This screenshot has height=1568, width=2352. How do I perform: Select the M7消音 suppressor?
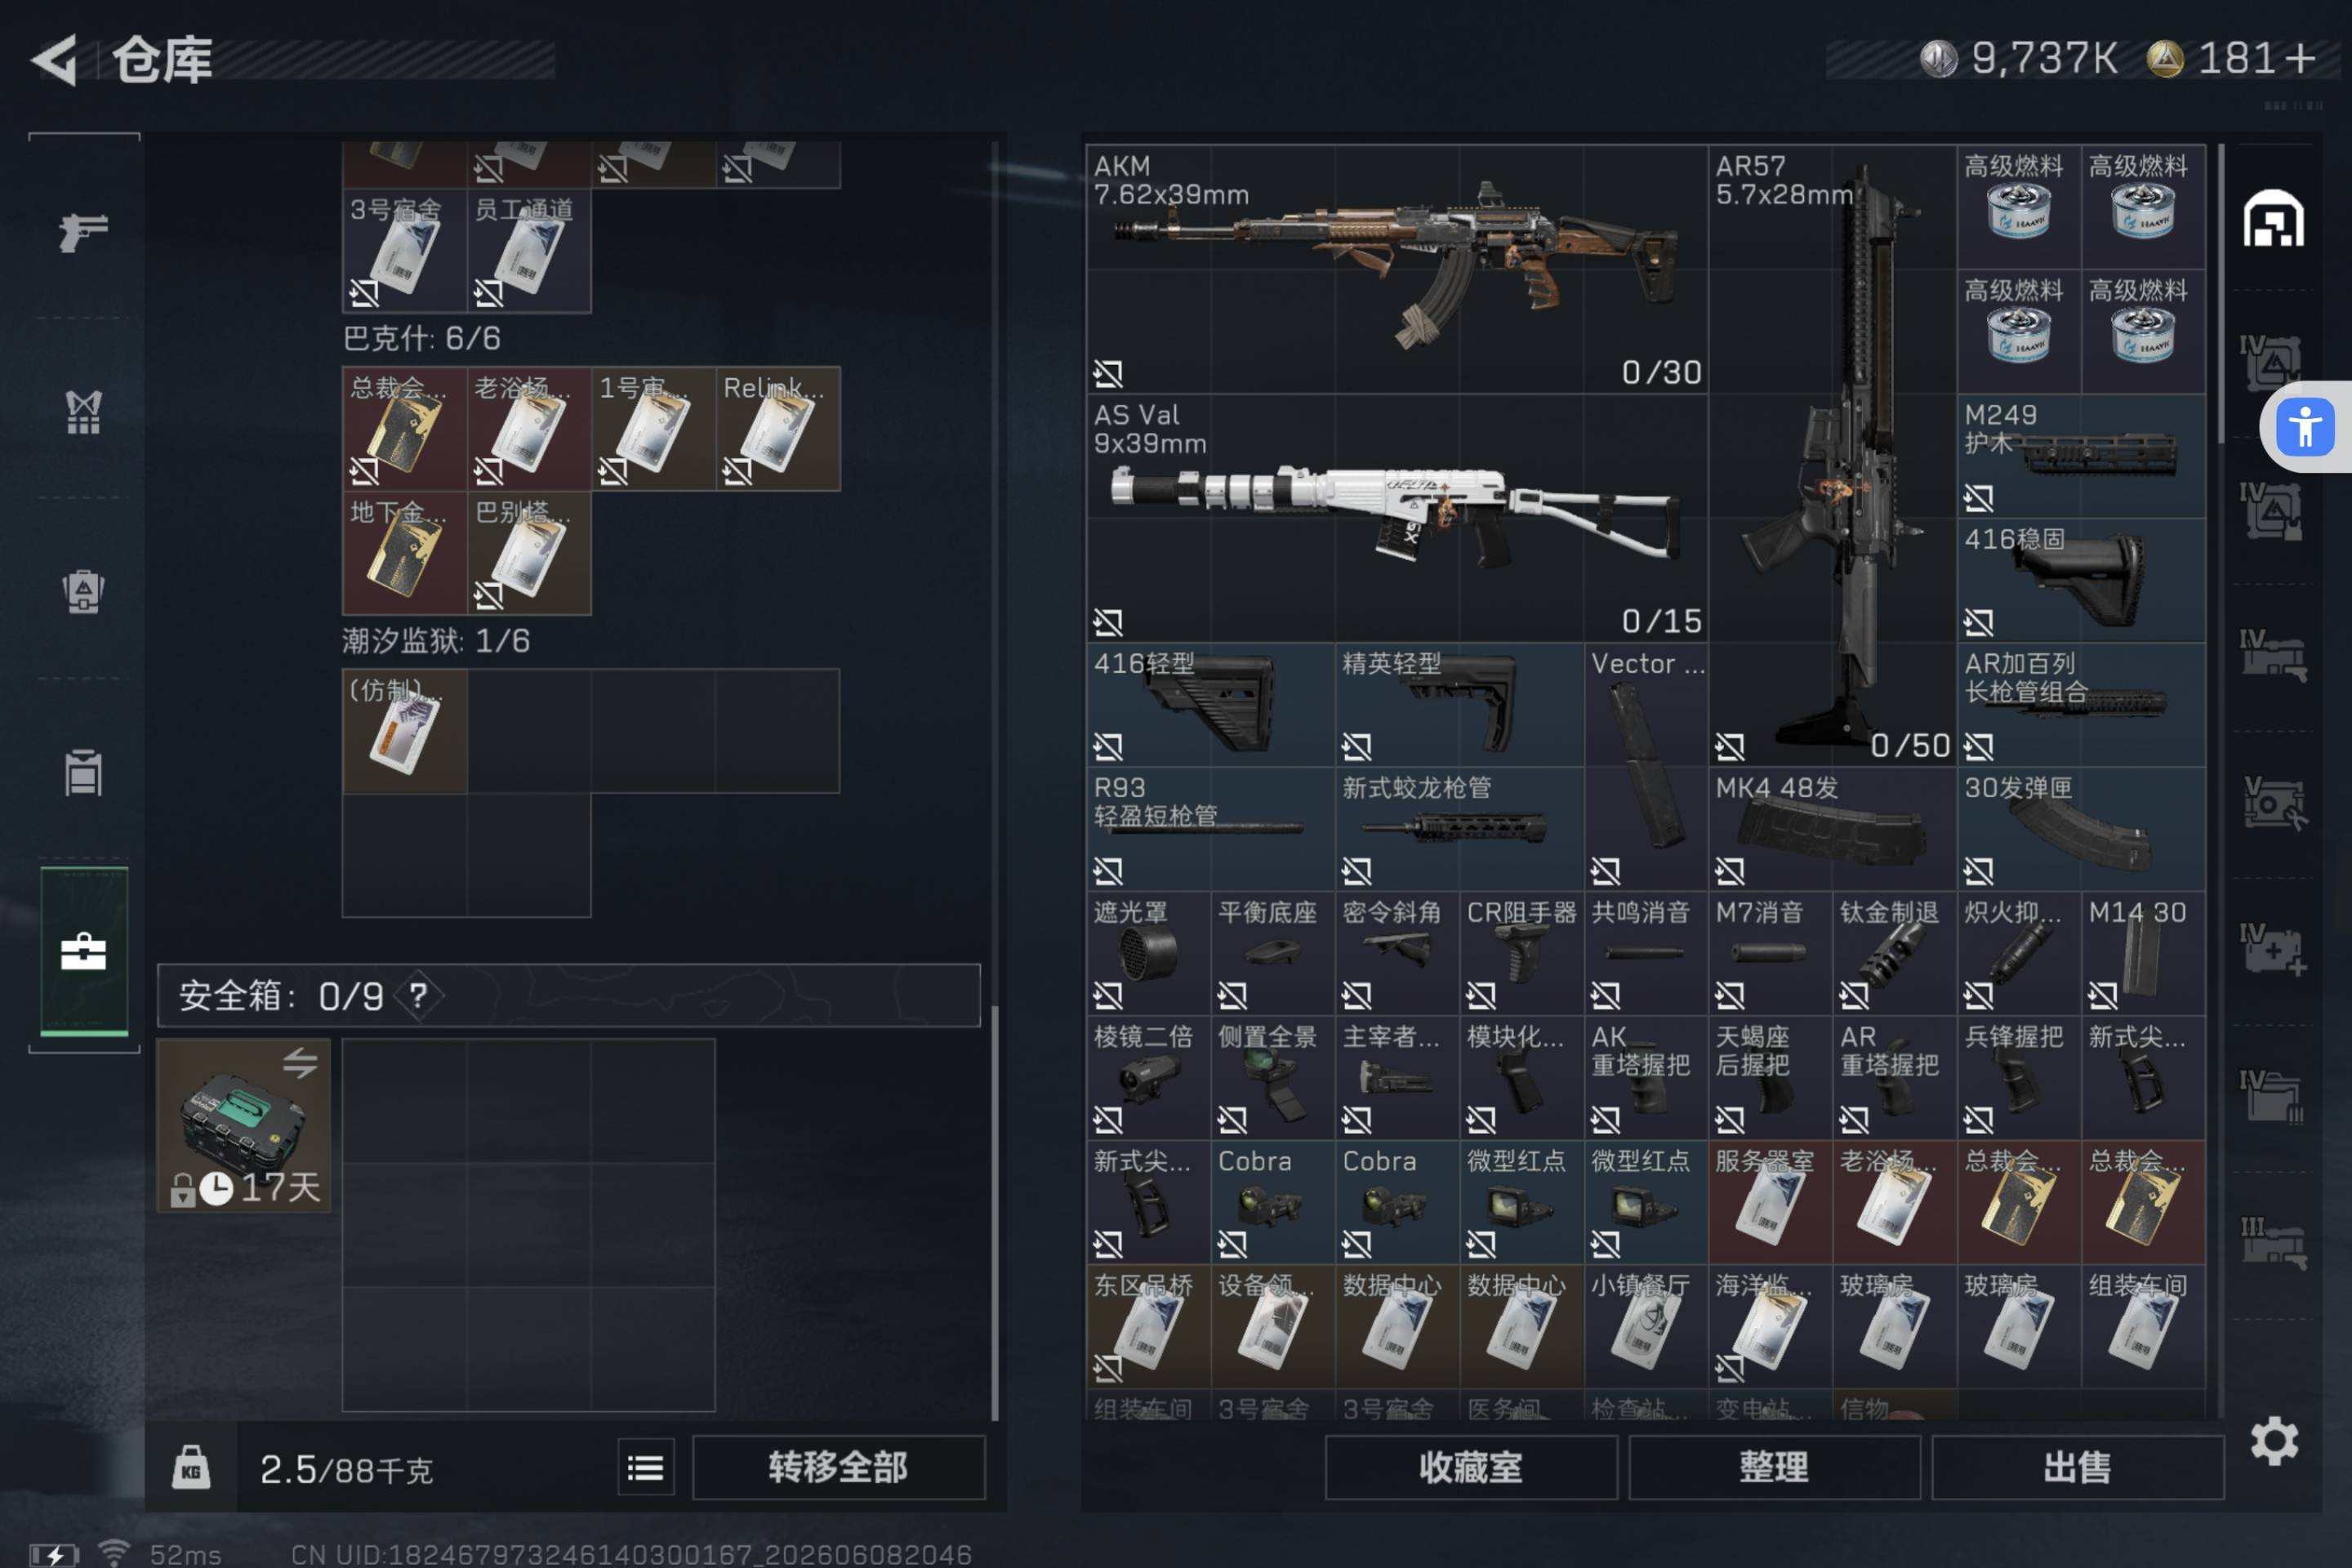[x=1770, y=954]
